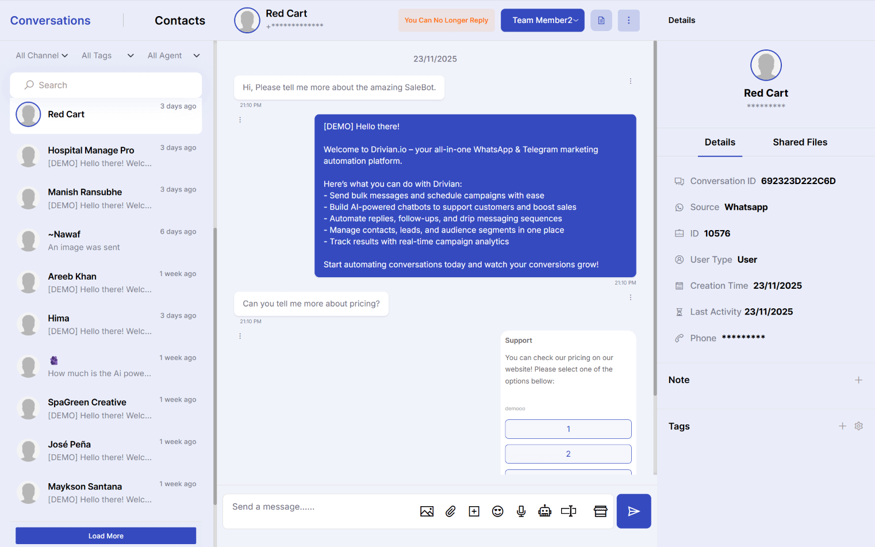Image resolution: width=875 pixels, height=547 pixels.
Task: Focus the Send a message input
Action: click(x=322, y=507)
